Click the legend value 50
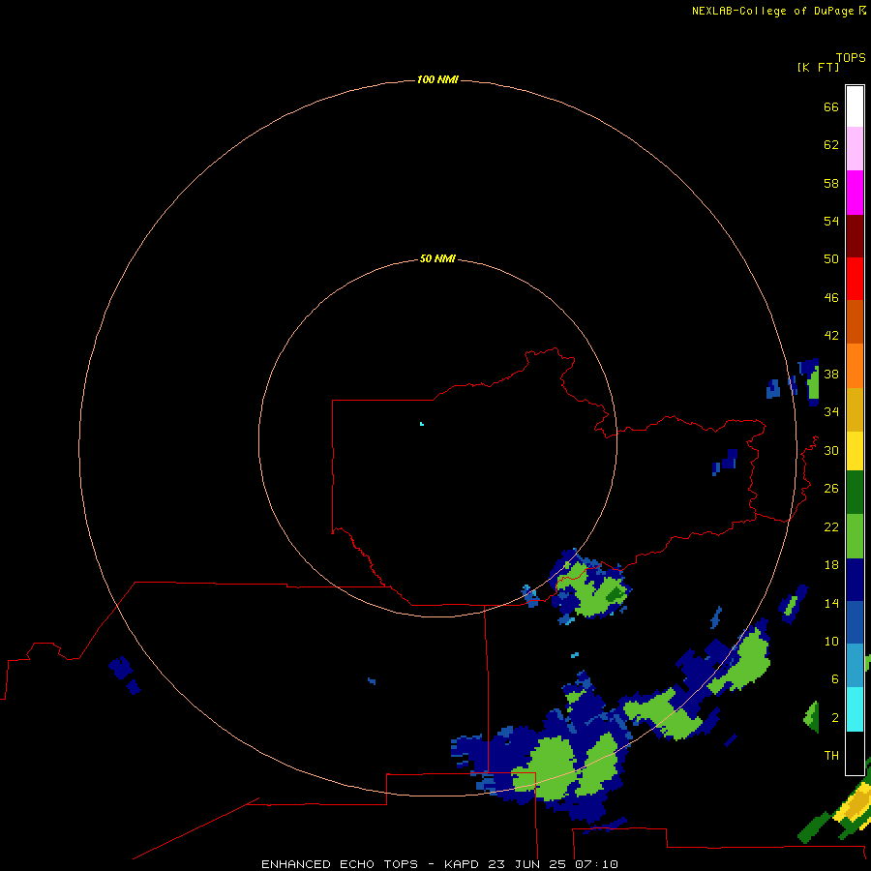Viewport: 871px width, 871px height. point(831,259)
